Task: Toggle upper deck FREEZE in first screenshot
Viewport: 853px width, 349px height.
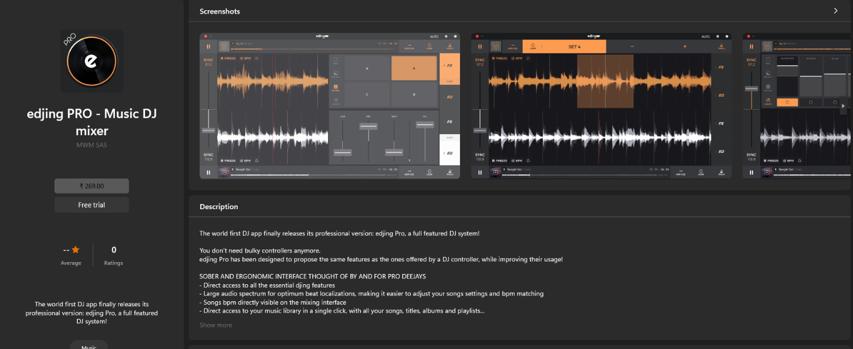Action: click(228, 58)
